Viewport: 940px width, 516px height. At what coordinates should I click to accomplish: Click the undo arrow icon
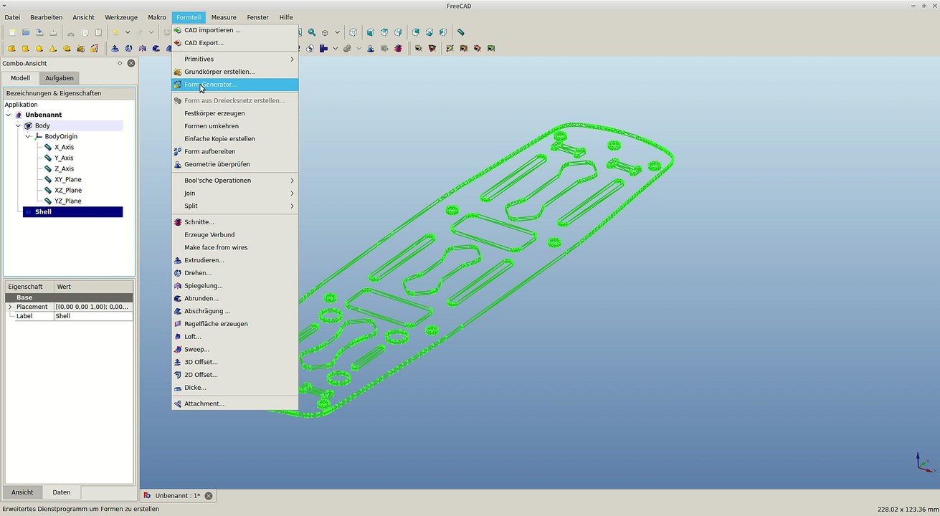[x=115, y=32]
